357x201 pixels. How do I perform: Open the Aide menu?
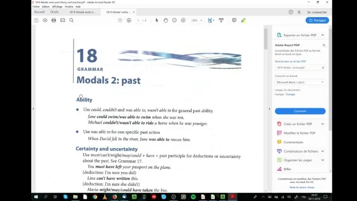[x=78, y=7]
